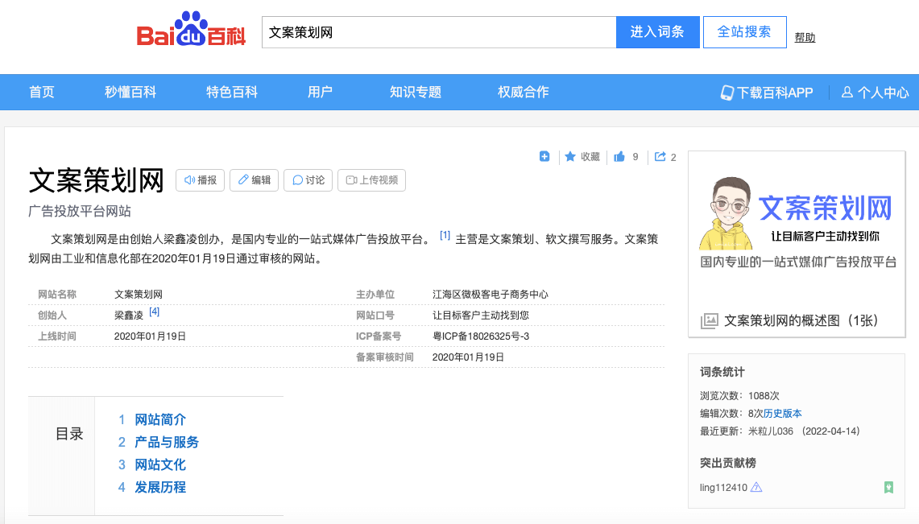
Task: Click the 进入词条 button
Action: 657,31
